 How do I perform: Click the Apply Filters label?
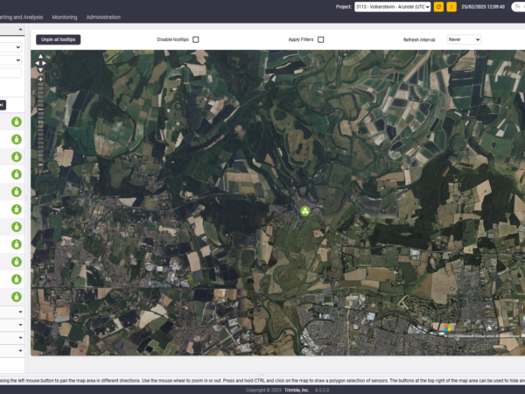301,39
